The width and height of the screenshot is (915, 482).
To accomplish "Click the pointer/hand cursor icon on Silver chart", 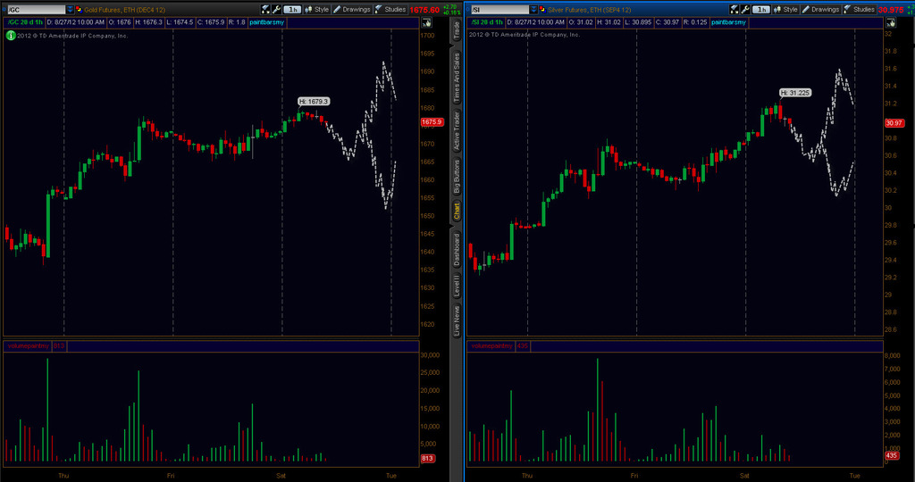I will coord(891,22).
